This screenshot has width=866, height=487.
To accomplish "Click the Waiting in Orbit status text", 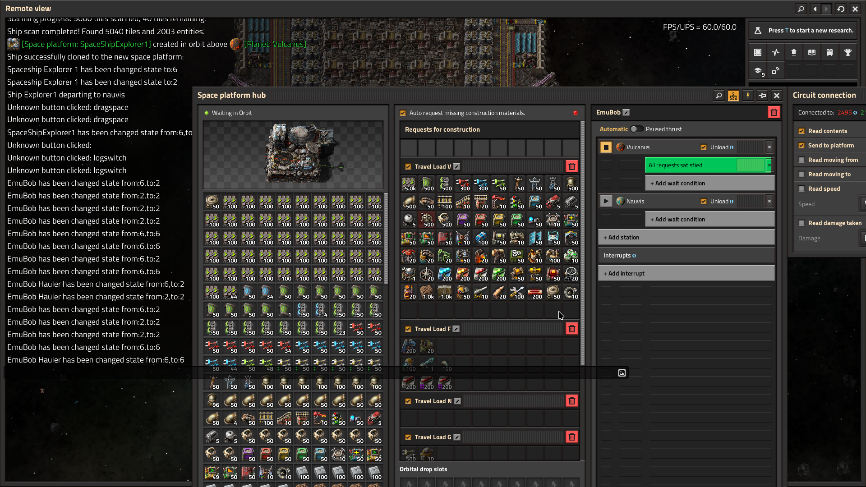I will (x=232, y=113).
